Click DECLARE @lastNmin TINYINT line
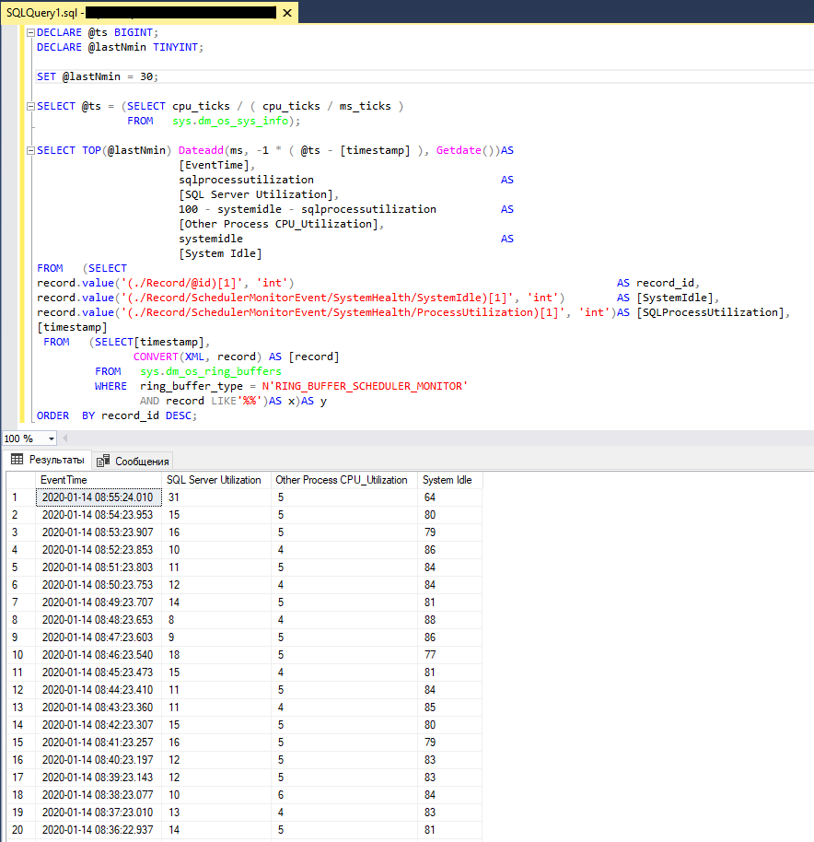Screen dimensions: 814x842 (x=120, y=47)
